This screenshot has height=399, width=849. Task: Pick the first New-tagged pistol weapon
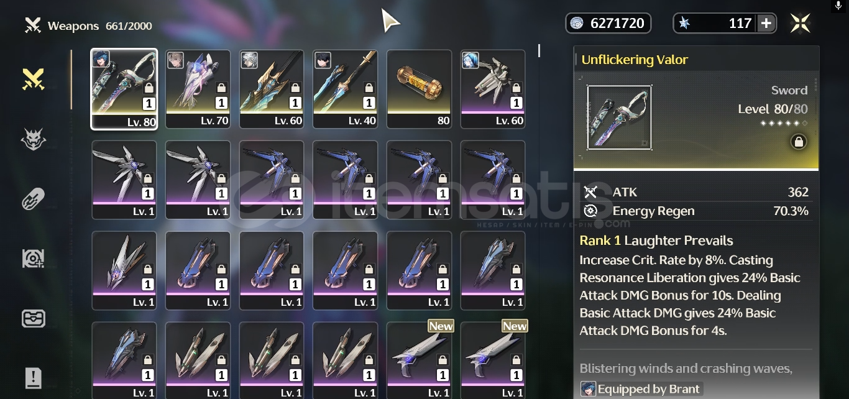pyautogui.click(x=419, y=360)
